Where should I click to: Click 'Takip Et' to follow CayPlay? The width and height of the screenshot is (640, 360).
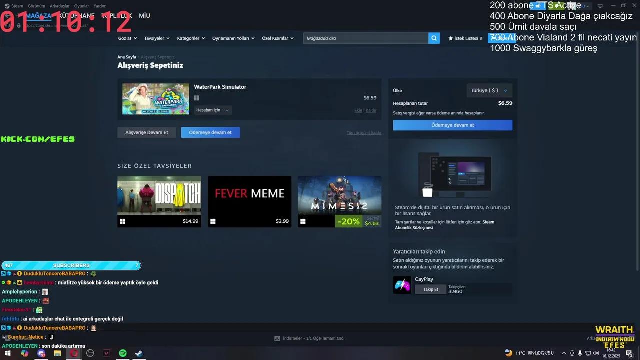[430, 289]
